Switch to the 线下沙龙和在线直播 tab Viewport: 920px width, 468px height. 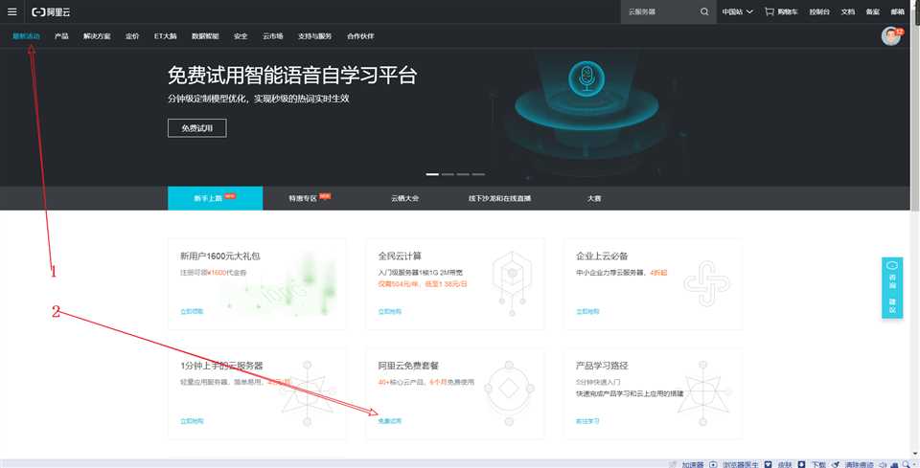pos(500,198)
